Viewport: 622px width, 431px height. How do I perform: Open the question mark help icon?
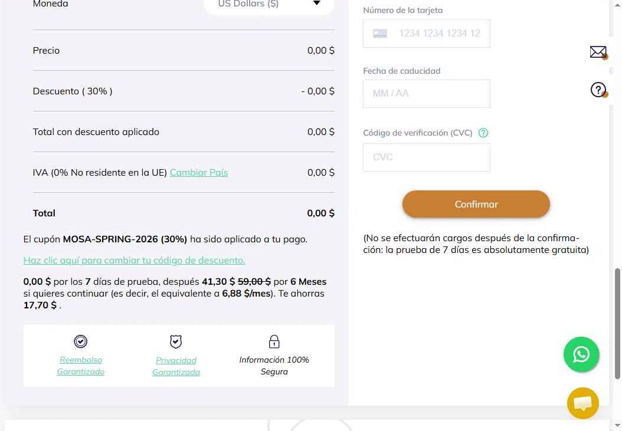[598, 90]
